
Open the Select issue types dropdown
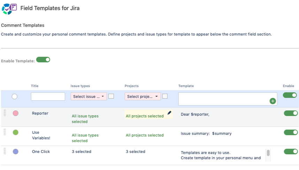point(89,96)
